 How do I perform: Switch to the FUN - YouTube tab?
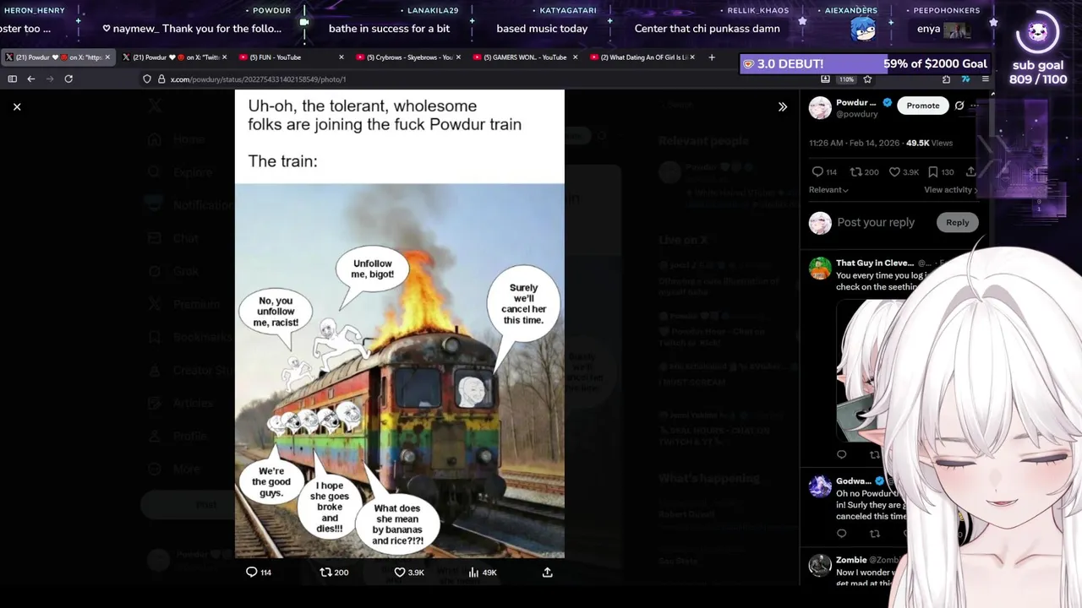[x=290, y=57]
